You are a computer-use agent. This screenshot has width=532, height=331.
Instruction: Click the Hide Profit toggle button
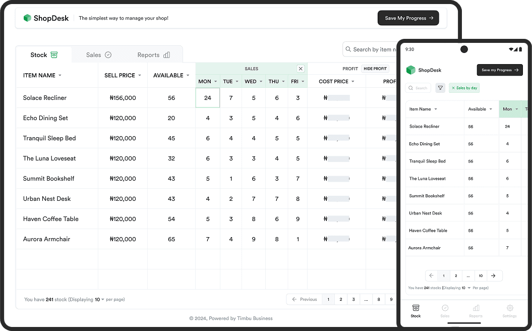tap(375, 69)
